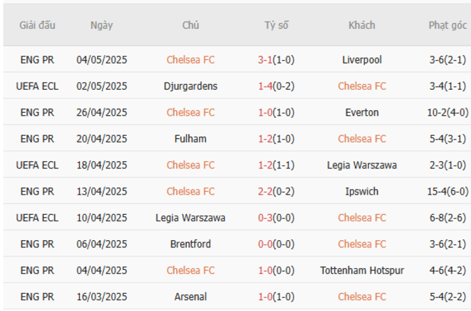Click the "Khách" column header

tap(362, 25)
